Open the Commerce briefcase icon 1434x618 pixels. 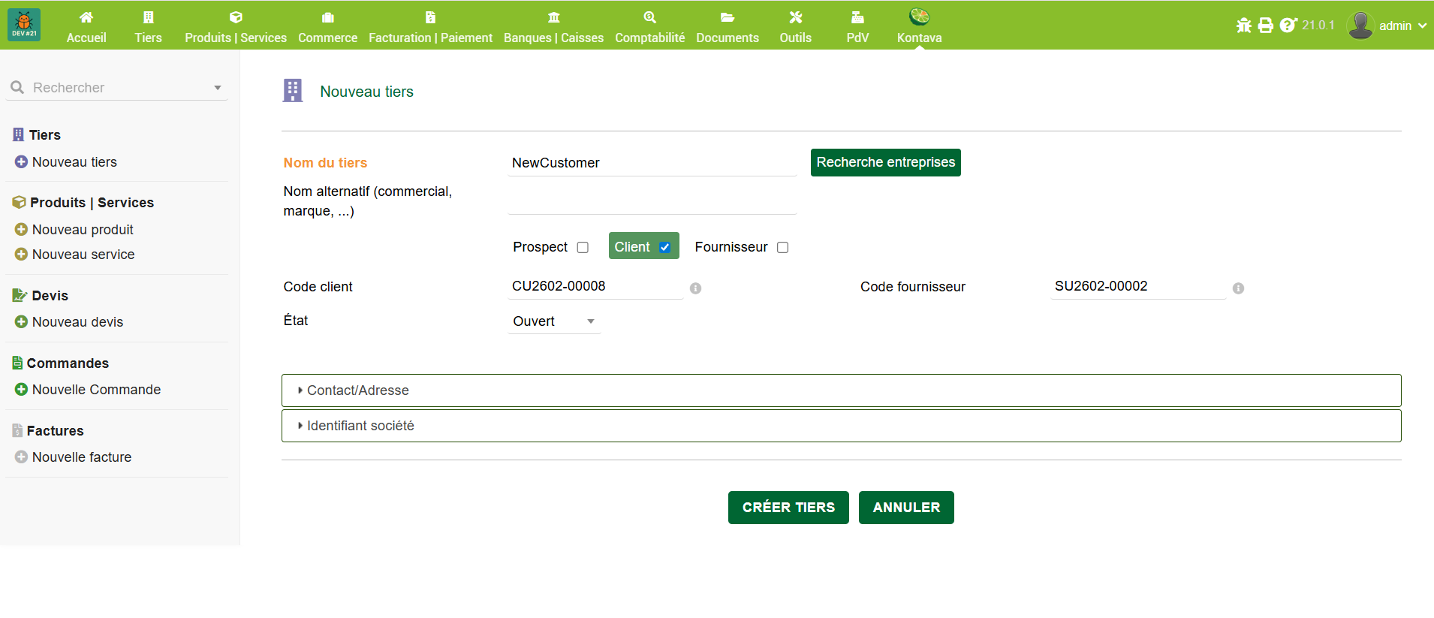tap(328, 17)
